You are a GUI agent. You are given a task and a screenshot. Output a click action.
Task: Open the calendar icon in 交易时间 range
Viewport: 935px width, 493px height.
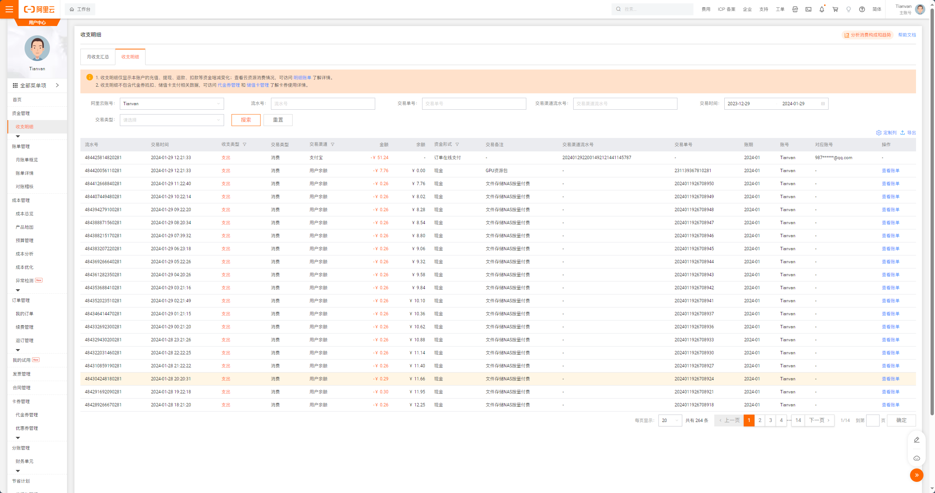point(823,104)
